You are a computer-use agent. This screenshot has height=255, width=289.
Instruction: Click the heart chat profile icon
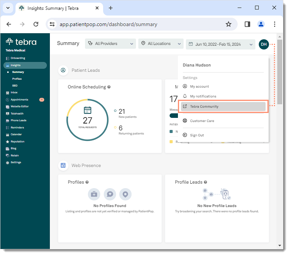(110, 194)
